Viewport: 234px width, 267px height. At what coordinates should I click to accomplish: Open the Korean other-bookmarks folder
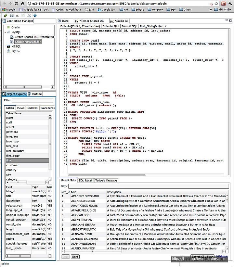223,9
